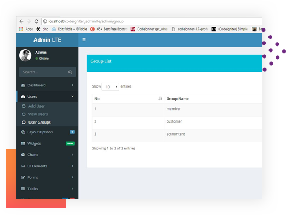Sort by the No column header

tap(128, 98)
